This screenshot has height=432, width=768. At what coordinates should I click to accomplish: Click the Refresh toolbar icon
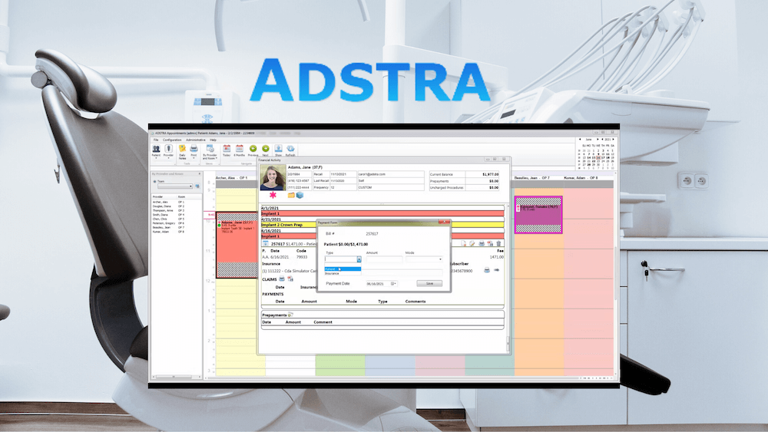[290, 150]
